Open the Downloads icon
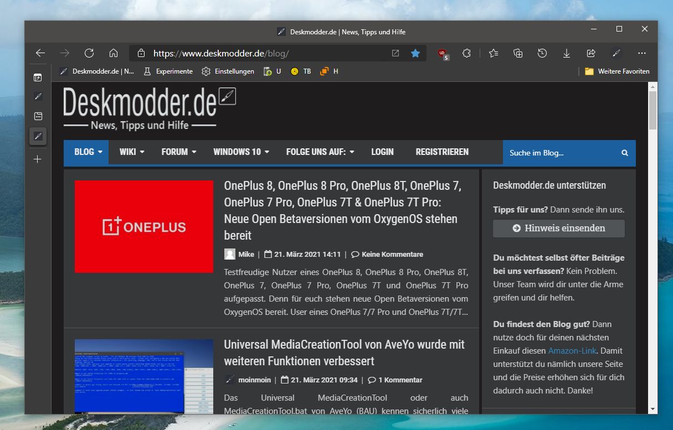This screenshot has height=430, width=673. point(567,53)
